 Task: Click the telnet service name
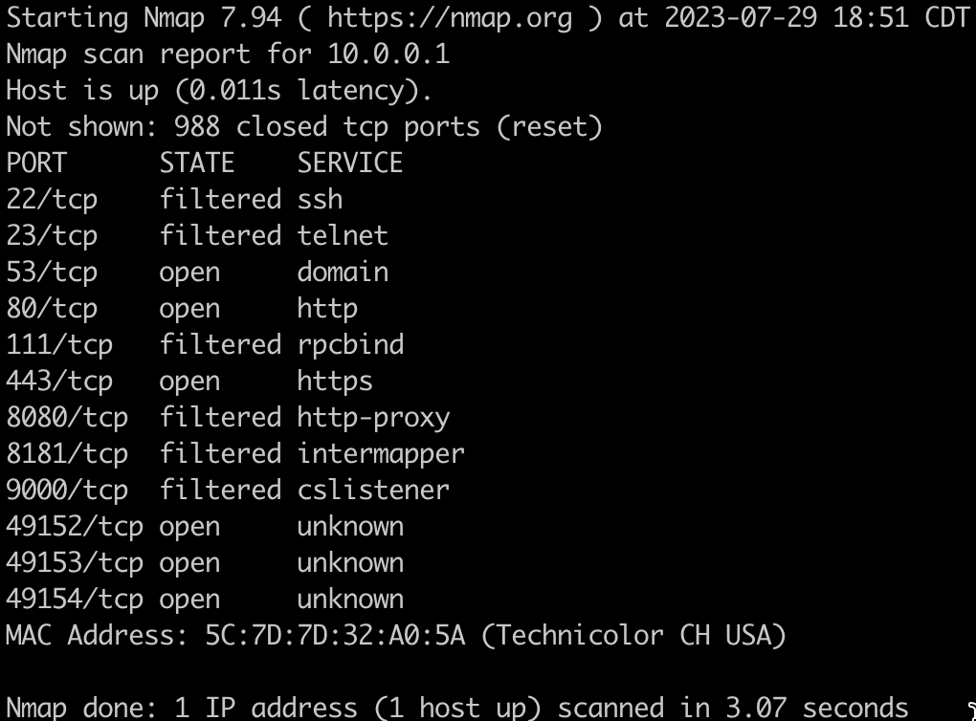(x=343, y=235)
